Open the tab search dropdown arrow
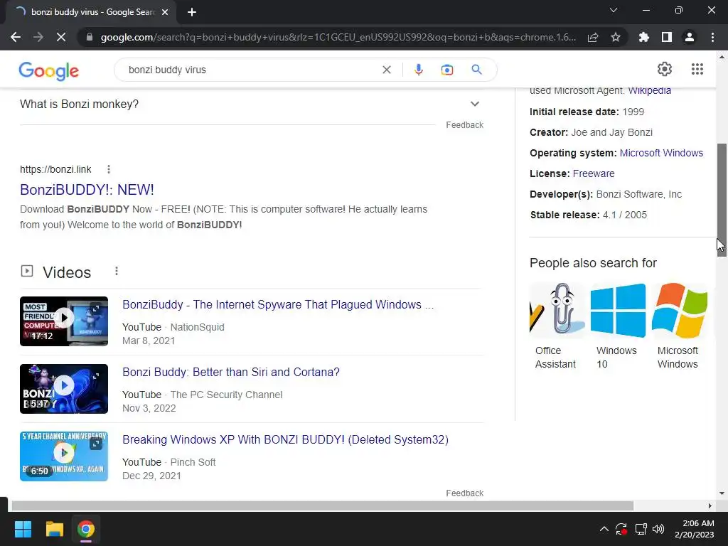The image size is (728, 546). click(x=614, y=10)
